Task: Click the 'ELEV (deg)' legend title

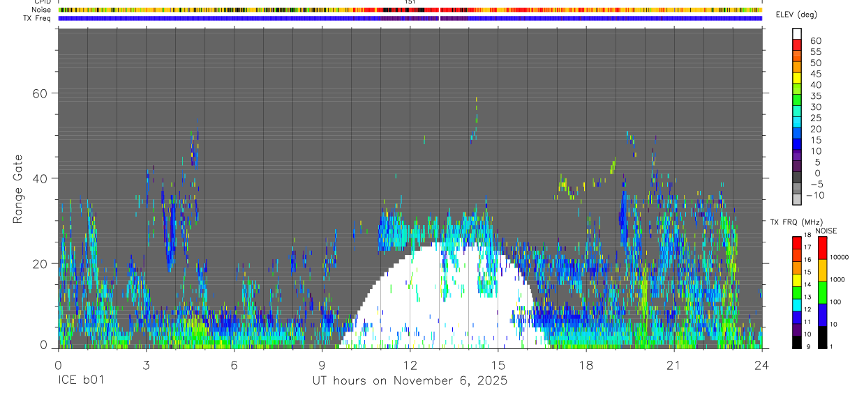Action: click(x=796, y=15)
